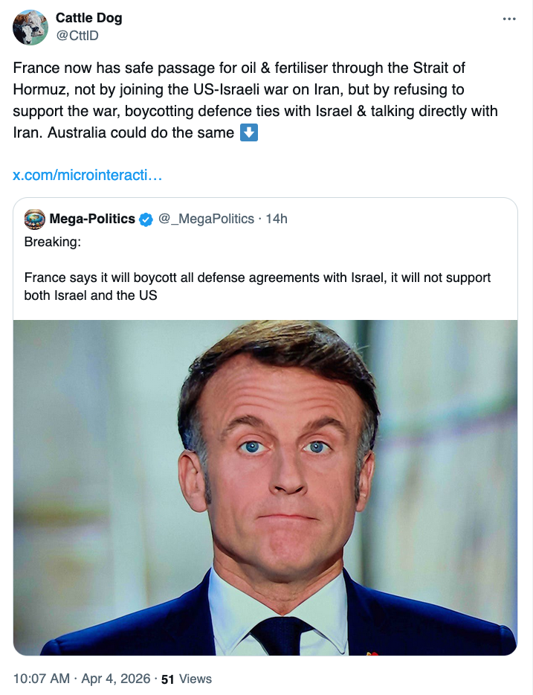Follow the x.com/microinteracti… link
This screenshot has width=533, height=695.
tap(88, 176)
